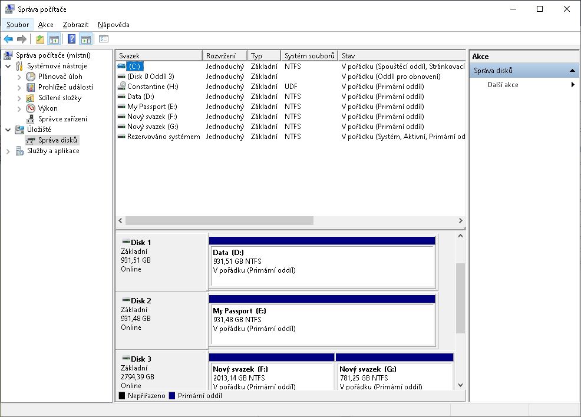581x417 pixels.
Task: Sort by the Systém souborů column header
Action: point(309,55)
